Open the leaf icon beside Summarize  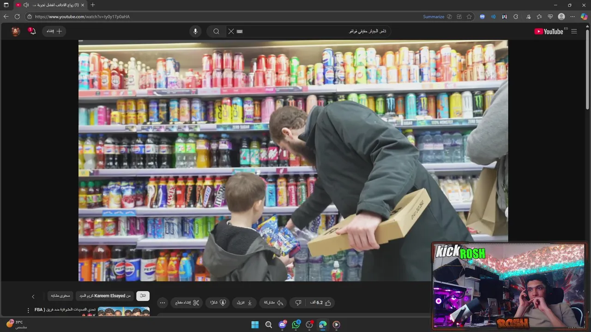449,17
